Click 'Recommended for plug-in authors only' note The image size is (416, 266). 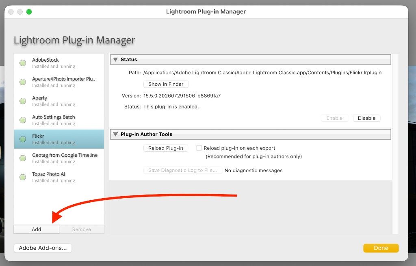point(254,156)
